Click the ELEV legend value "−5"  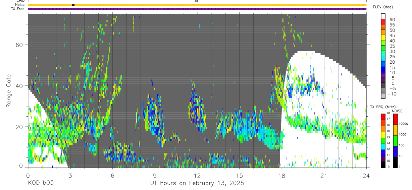point(393,88)
